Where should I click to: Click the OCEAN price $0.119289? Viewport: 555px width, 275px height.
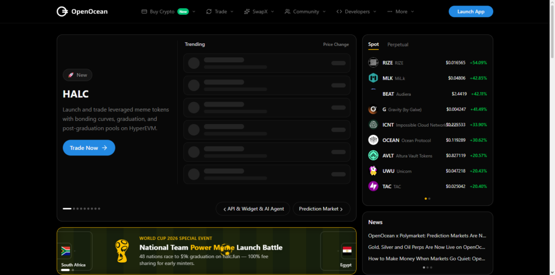click(455, 140)
